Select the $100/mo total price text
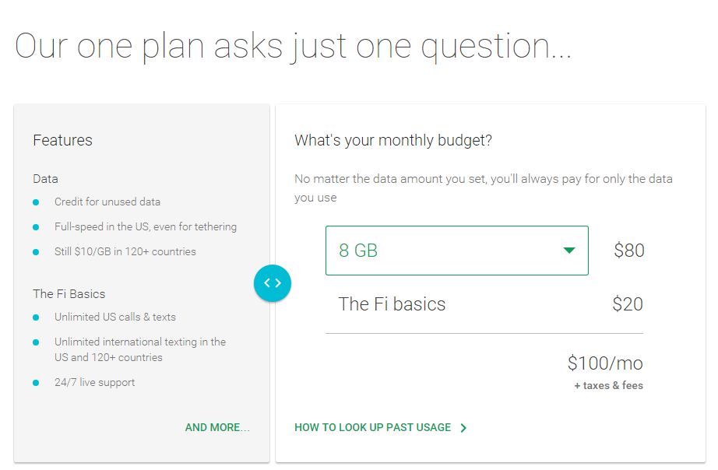 (x=605, y=363)
